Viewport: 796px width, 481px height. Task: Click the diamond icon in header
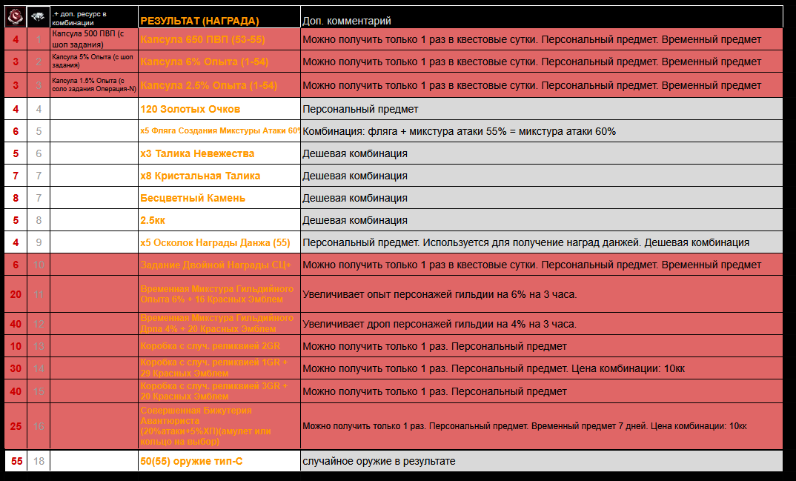click(39, 16)
